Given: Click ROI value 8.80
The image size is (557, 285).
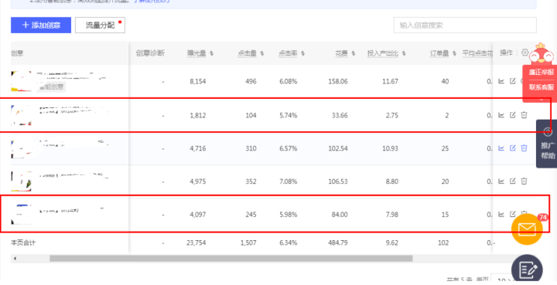Looking at the screenshot, I should pos(391,182).
